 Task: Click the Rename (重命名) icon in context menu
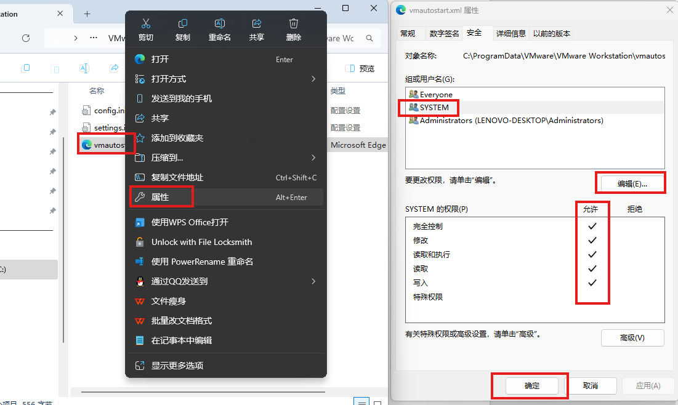(219, 23)
